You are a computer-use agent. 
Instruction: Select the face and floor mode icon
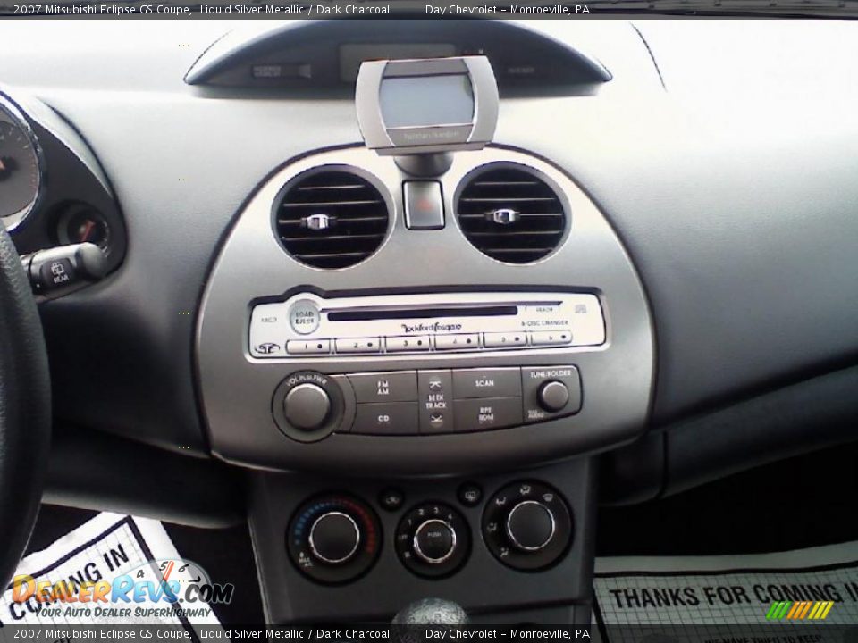pyautogui.click(x=492, y=528)
